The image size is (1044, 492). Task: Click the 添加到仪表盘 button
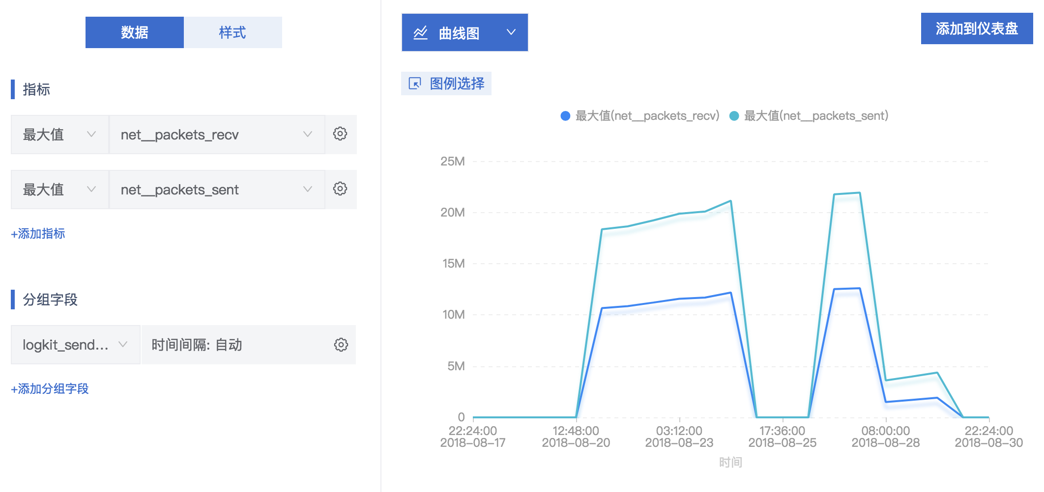coord(977,28)
